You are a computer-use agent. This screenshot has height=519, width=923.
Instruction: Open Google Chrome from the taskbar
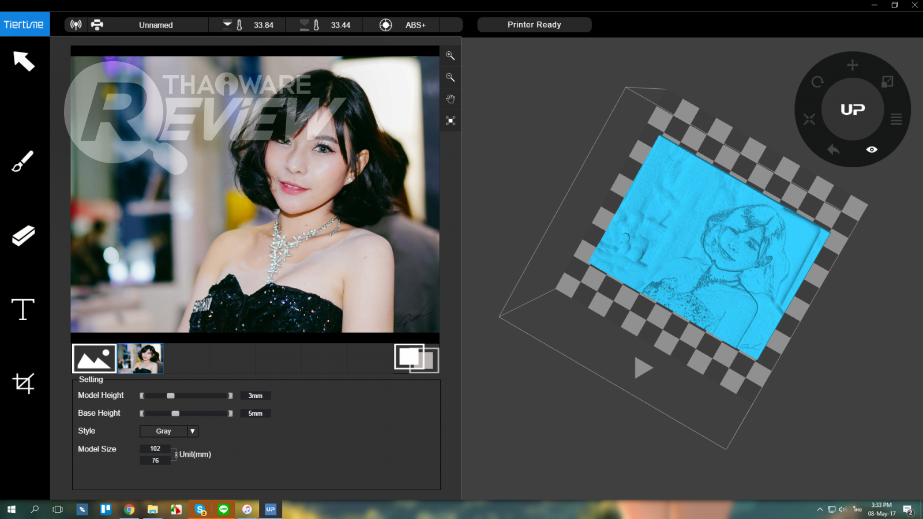coord(129,509)
